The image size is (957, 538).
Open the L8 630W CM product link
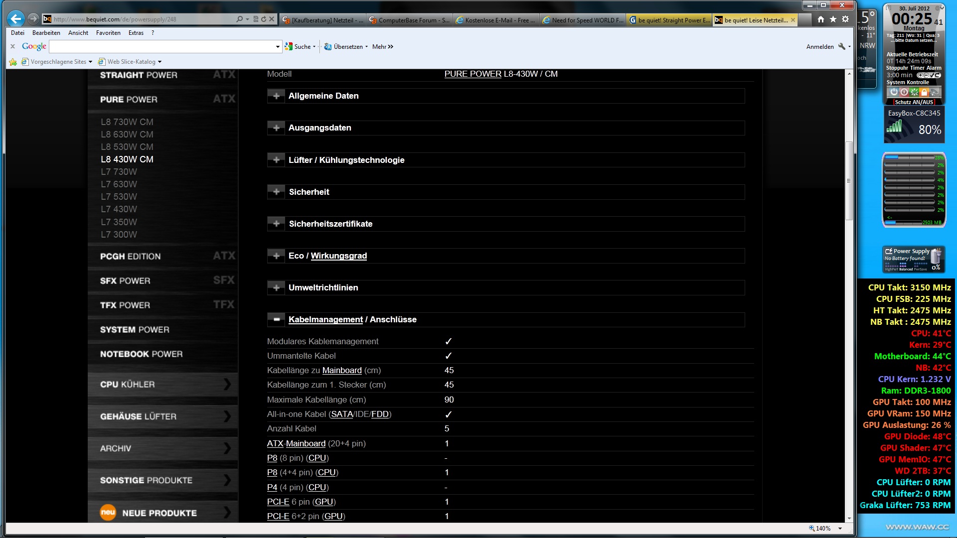[x=127, y=134]
